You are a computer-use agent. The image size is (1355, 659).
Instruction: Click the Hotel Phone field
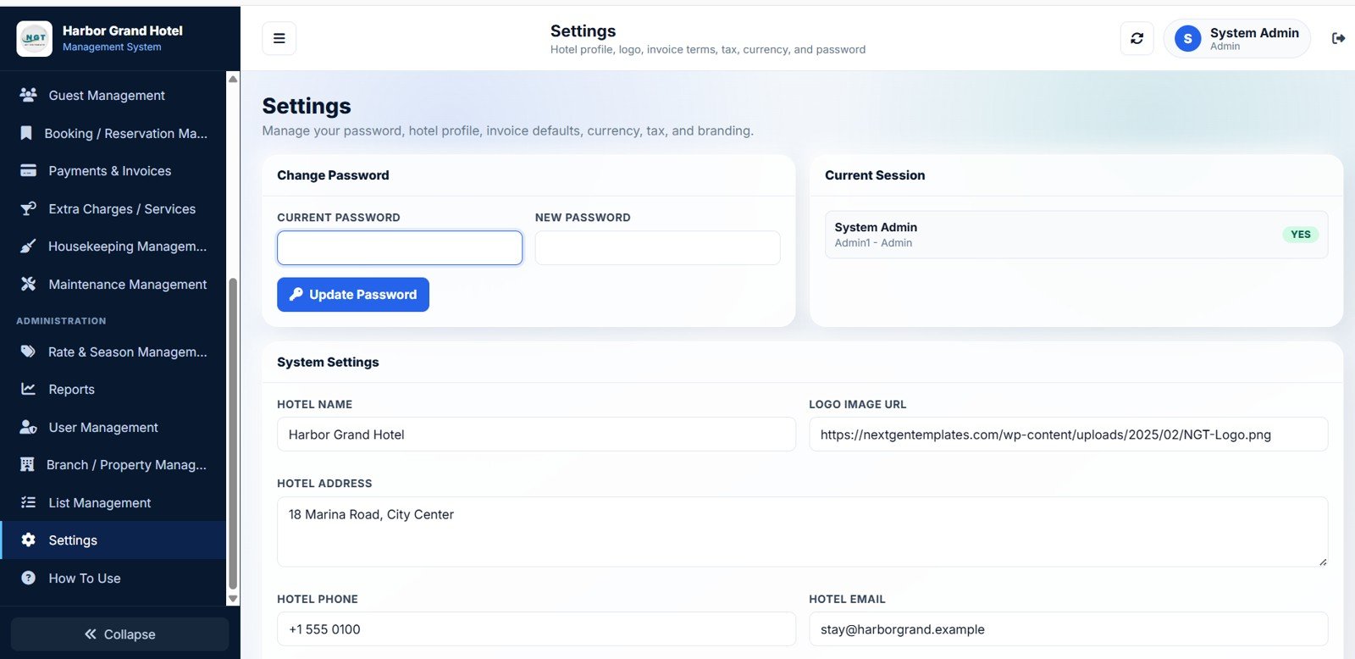click(536, 629)
